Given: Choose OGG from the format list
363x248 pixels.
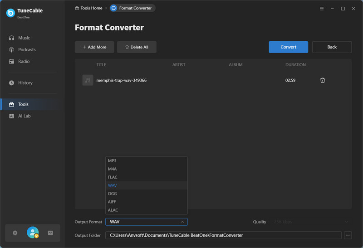Looking at the screenshot, I should (146, 194).
